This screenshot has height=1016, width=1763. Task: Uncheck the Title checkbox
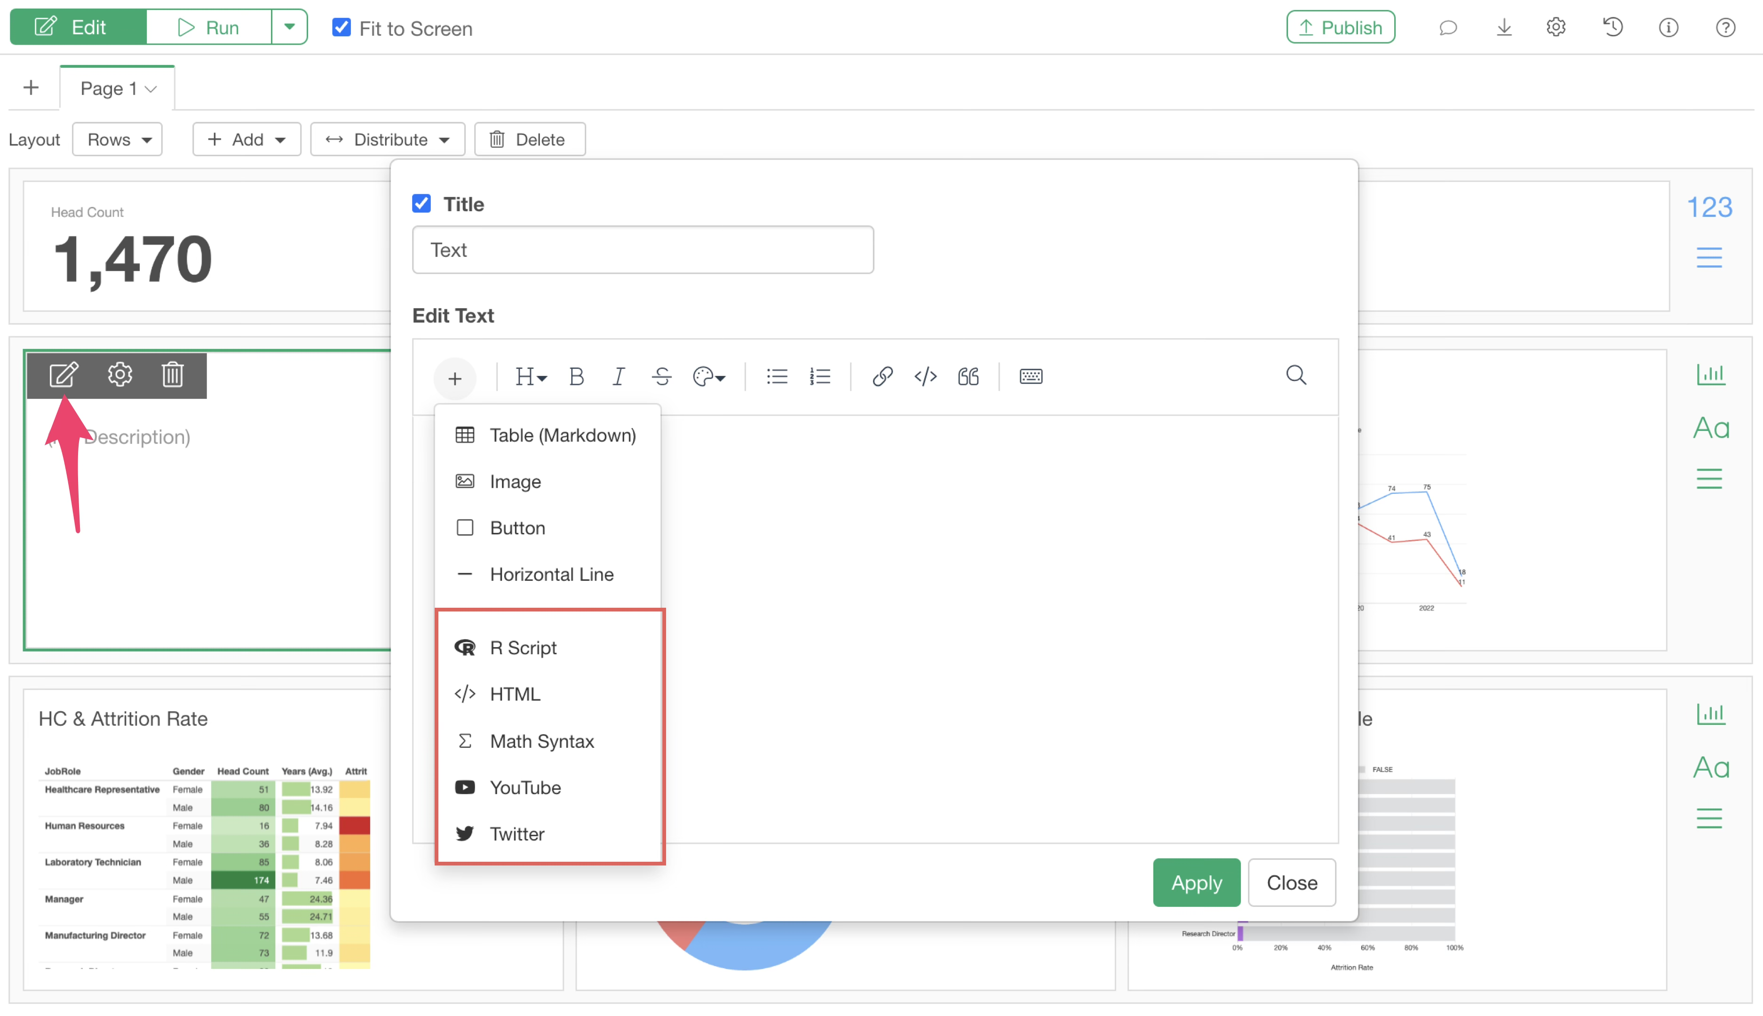(421, 204)
